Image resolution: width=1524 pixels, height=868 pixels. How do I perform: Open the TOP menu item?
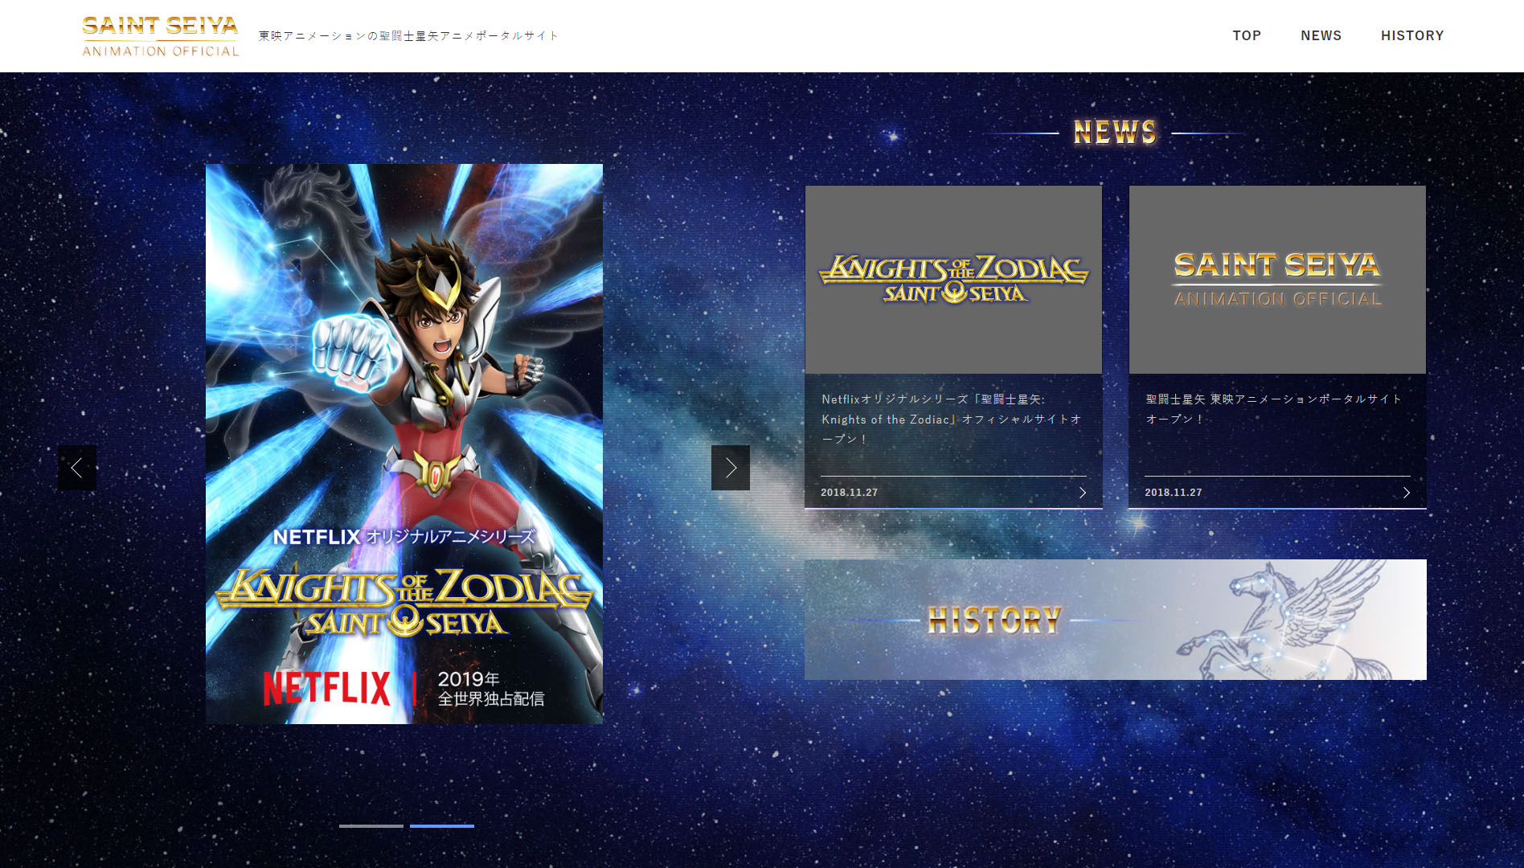1247,35
